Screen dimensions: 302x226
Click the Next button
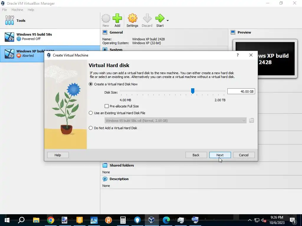(220, 155)
